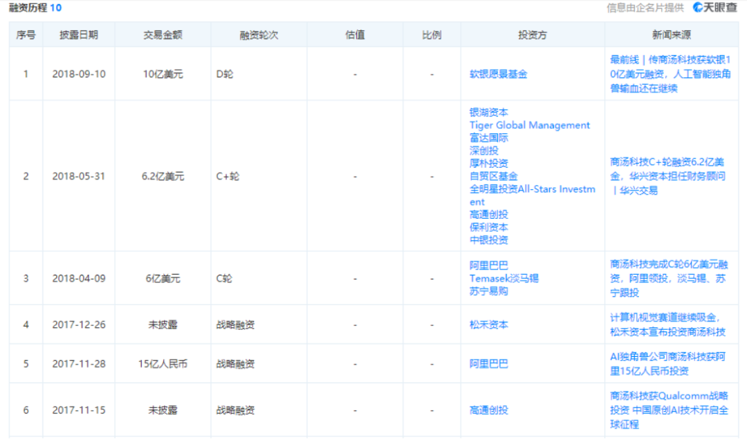Open investor link 苏宁易购
The height and width of the screenshot is (439, 747).
(x=489, y=291)
